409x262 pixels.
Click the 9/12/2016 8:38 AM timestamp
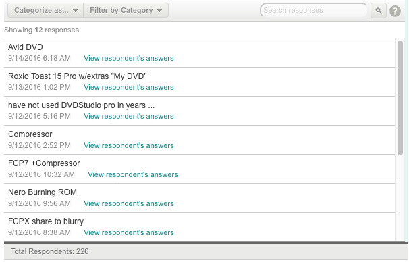click(39, 232)
